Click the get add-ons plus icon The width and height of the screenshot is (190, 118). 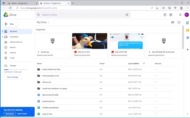coord(188,49)
